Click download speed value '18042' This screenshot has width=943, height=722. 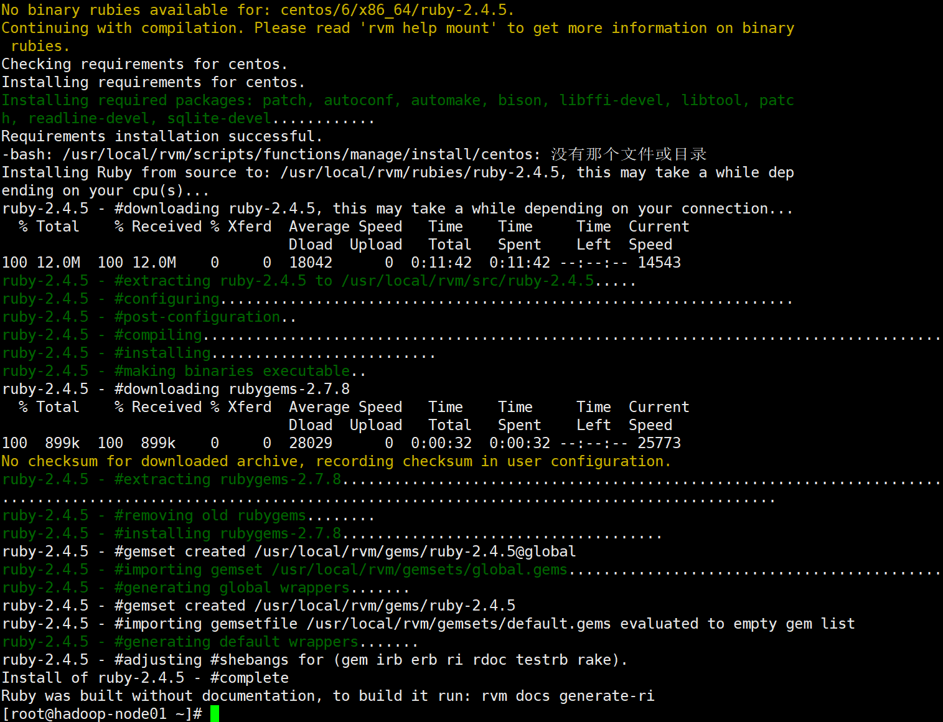pos(311,262)
